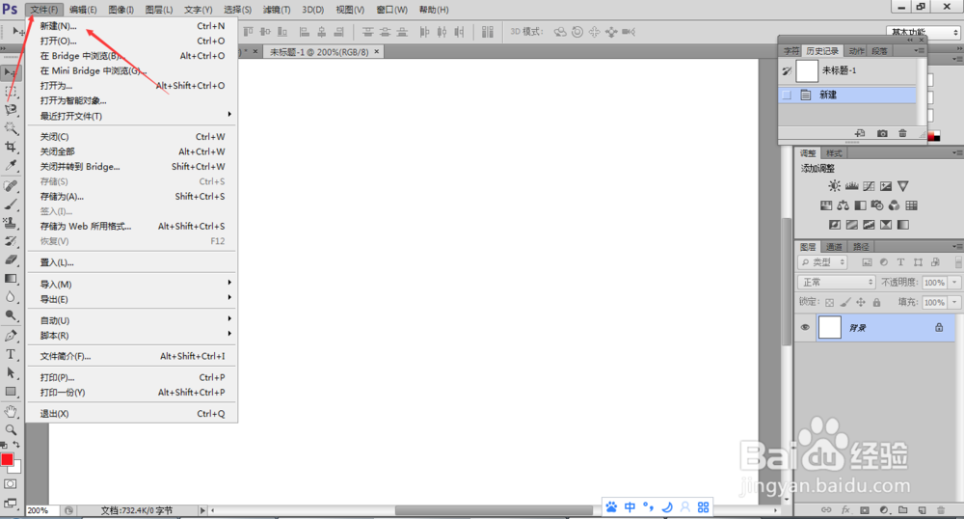
Task: Open layer filter type dropdown 类型
Action: pyautogui.click(x=822, y=262)
